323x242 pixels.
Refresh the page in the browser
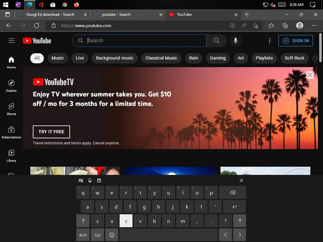pos(37,26)
